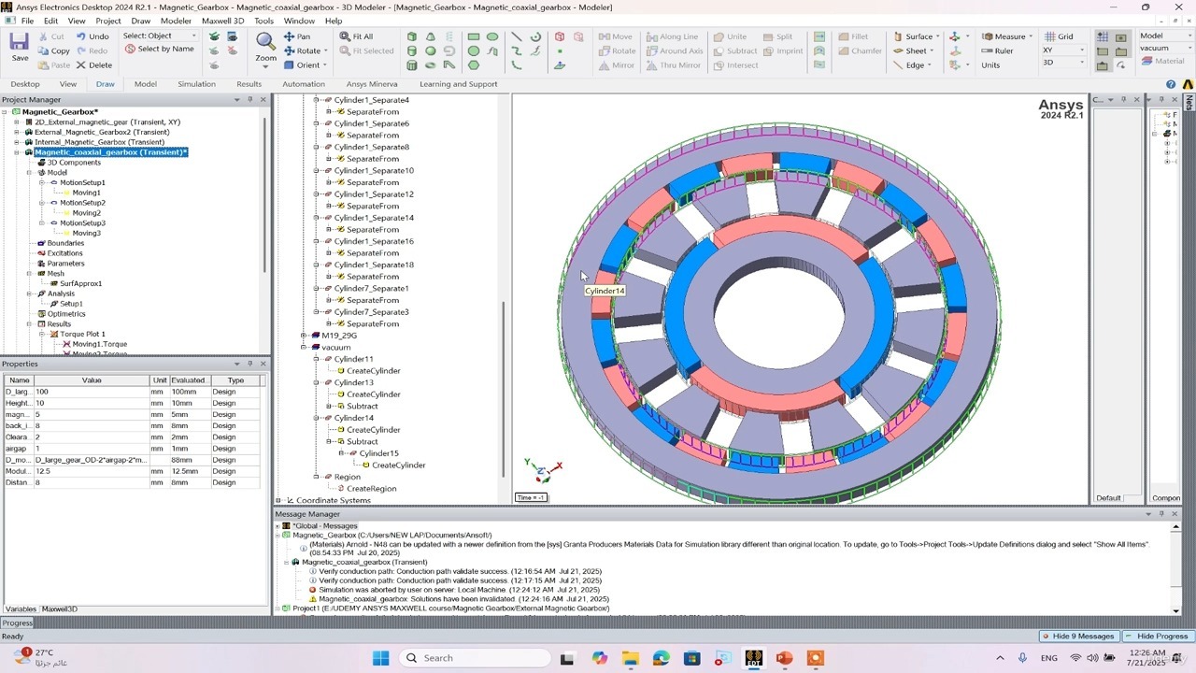Select Cylinder1_Separate10 in model tree

[x=374, y=171]
